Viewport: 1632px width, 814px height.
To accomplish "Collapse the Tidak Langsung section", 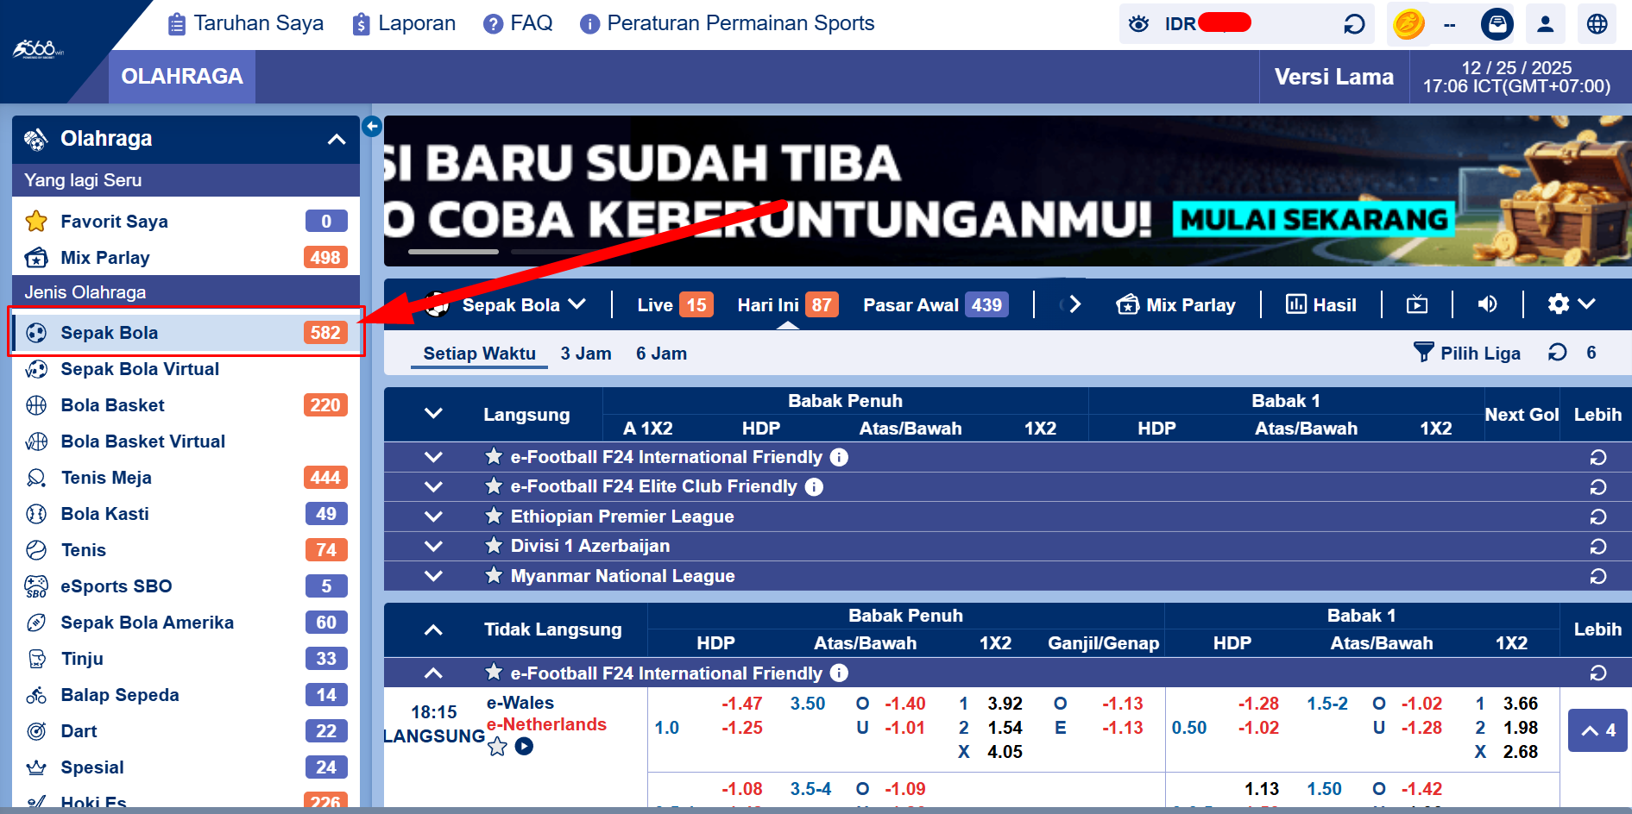I will [x=433, y=629].
